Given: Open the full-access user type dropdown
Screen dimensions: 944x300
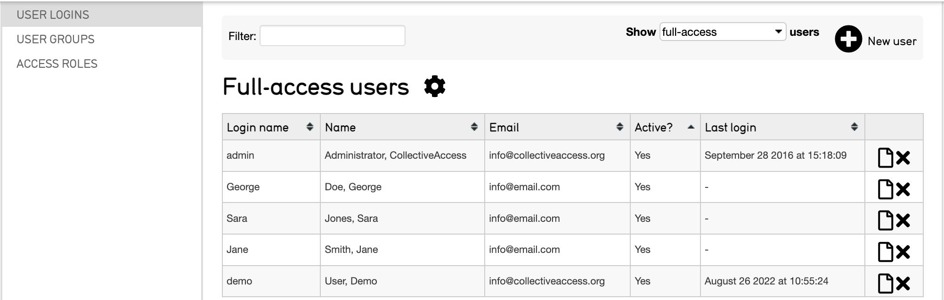Looking at the screenshot, I should coord(722,32).
